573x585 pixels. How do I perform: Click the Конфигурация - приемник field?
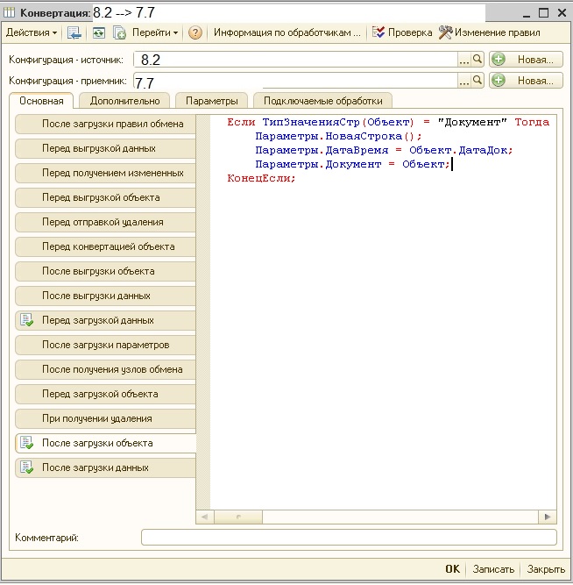coord(295,81)
